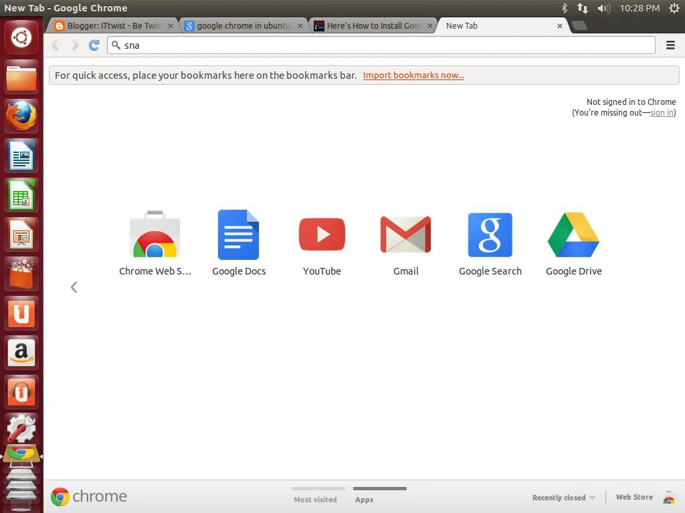Screen dimensions: 685x513
Task: Close the Blogger ITtwist tab
Action: point(171,26)
